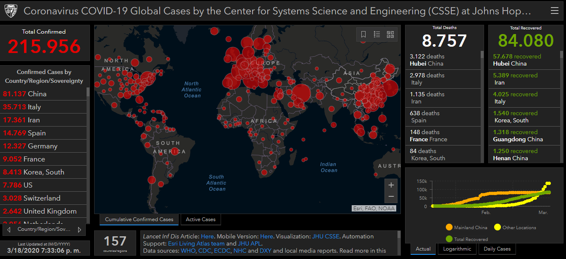Click 4.025 recovered Italy row

[x=525, y=98]
